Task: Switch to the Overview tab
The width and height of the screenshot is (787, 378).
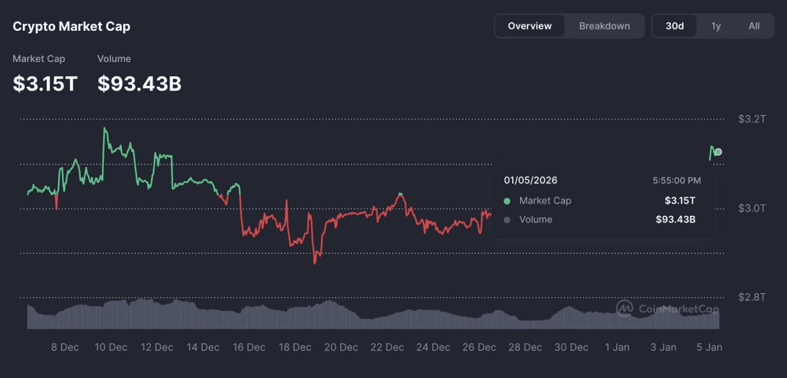Action: [x=529, y=26]
